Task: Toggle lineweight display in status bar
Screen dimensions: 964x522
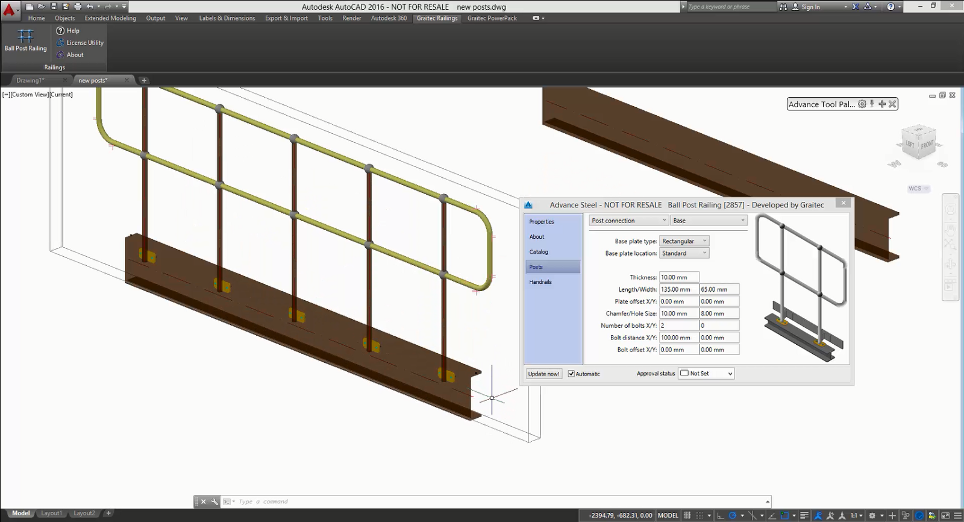Action: [x=804, y=515]
